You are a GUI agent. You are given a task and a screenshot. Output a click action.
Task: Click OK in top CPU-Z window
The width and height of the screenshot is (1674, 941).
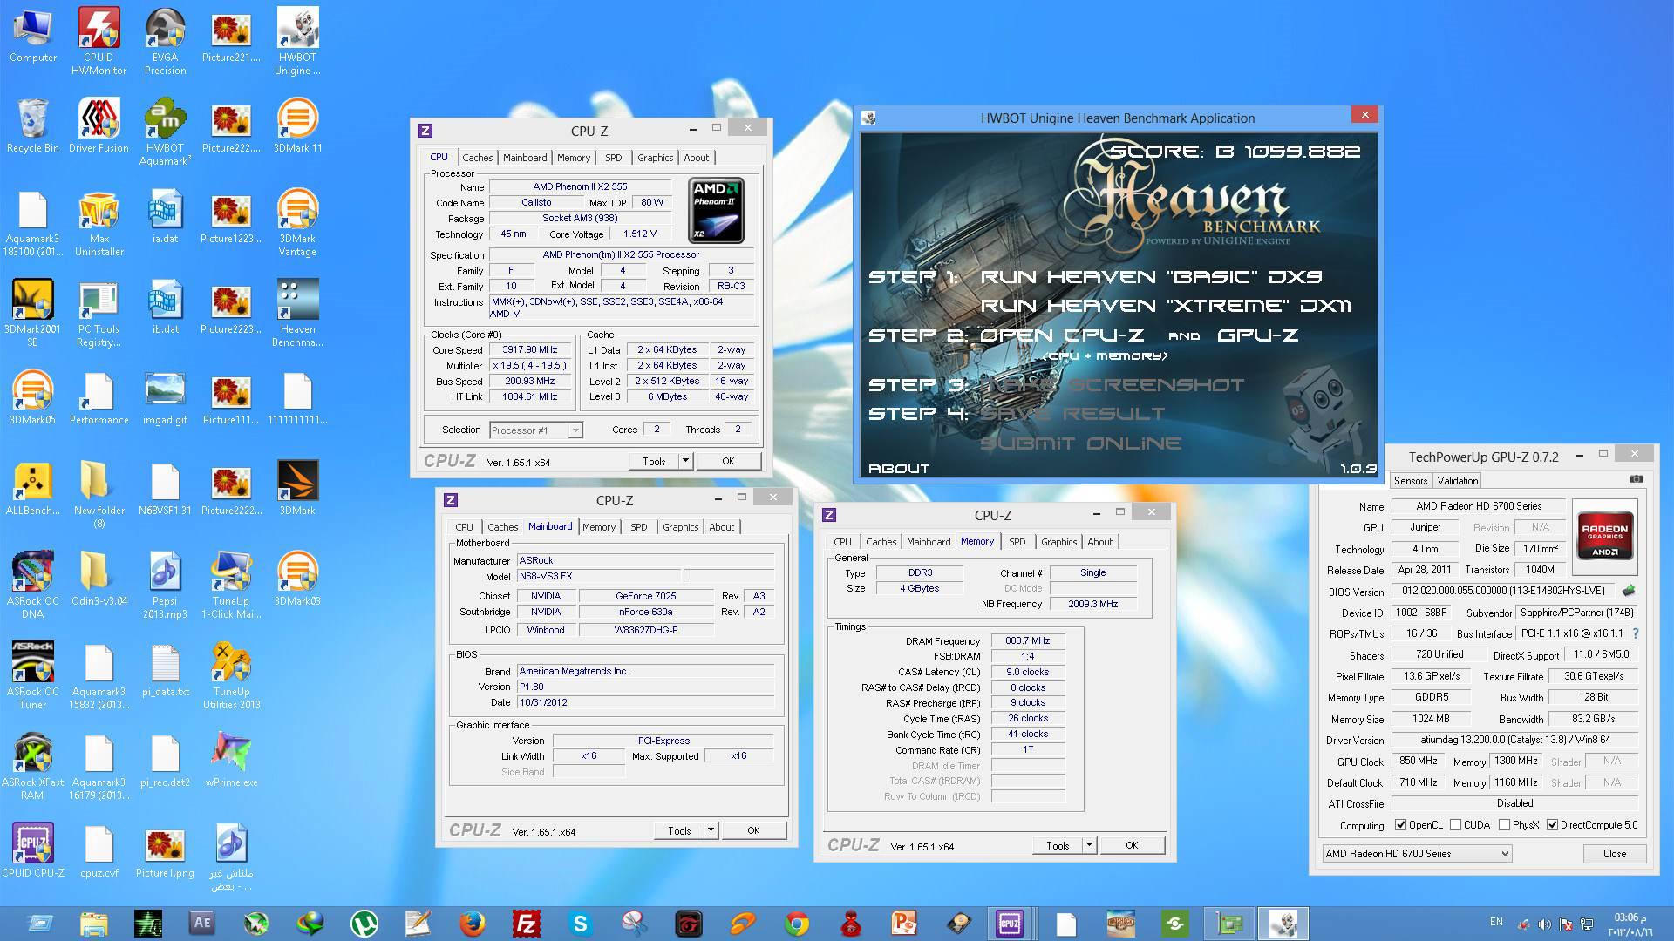728,461
